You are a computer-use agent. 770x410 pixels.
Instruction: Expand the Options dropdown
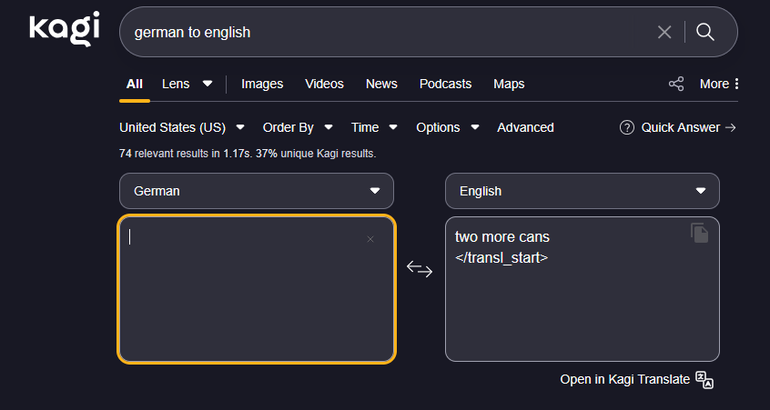[447, 127]
